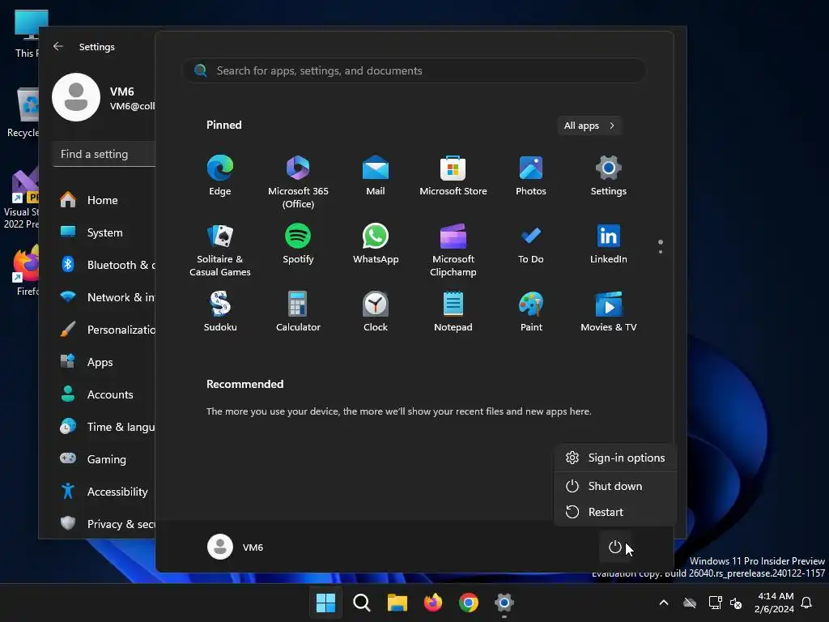Select the This PC desktop icon
The image size is (829, 622).
tap(28, 33)
